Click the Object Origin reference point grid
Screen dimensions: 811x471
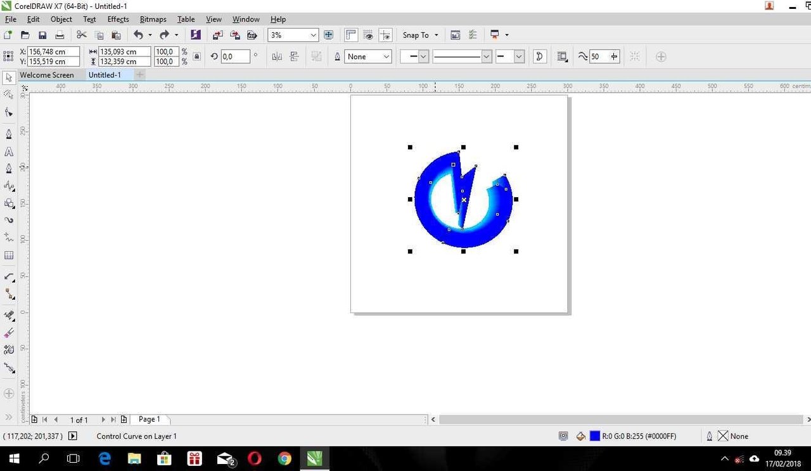pos(8,56)
